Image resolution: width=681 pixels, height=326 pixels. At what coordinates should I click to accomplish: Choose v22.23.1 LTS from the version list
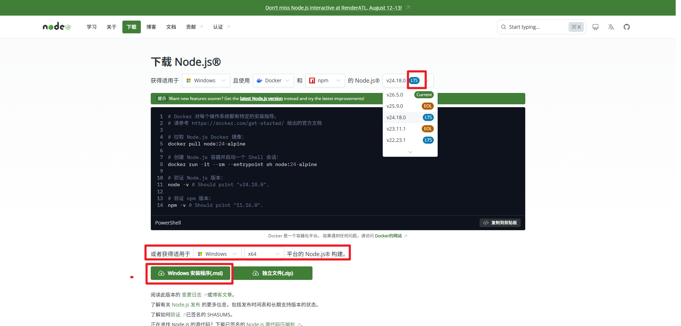[410, 140]
